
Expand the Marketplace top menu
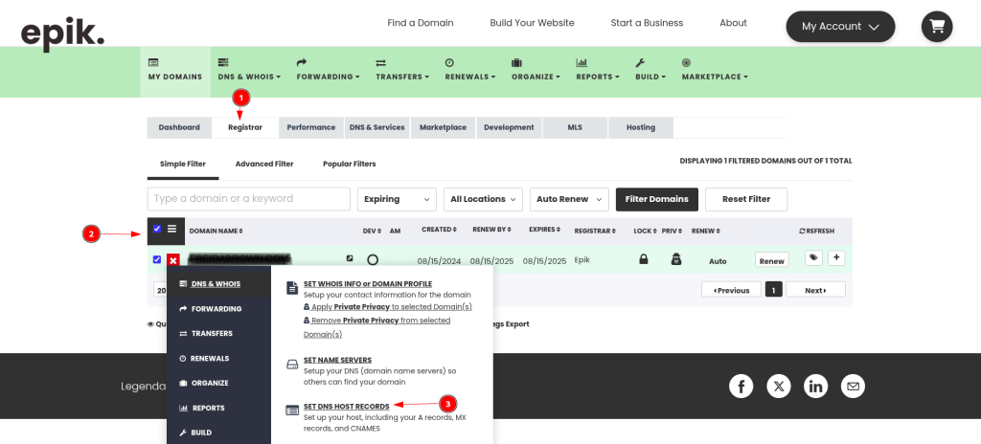pyautogui.click(x=715, y=70)
